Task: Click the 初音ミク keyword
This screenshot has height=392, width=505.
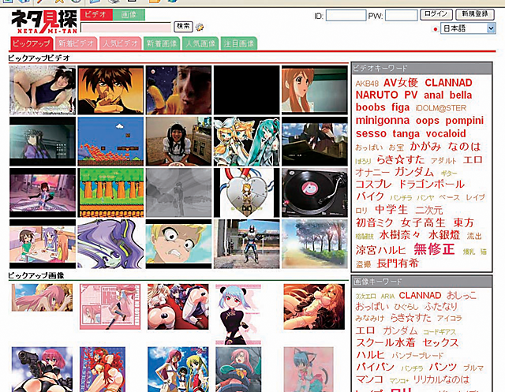Action: [375, 222]
